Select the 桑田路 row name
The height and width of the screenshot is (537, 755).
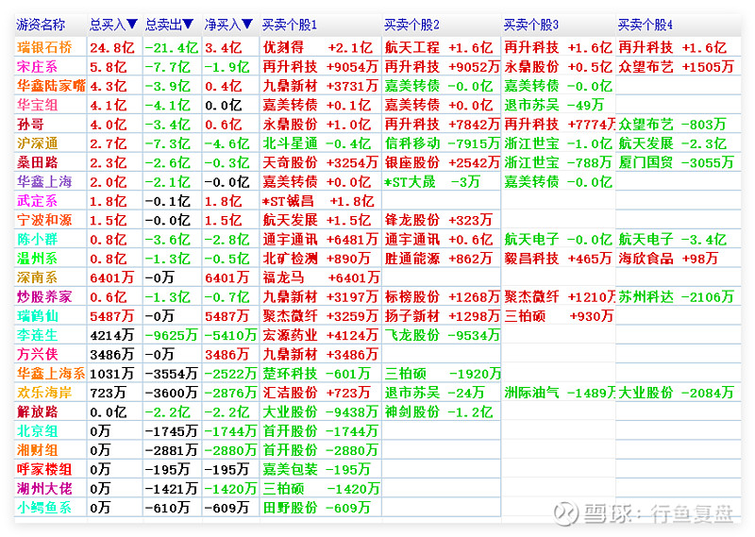37,162
